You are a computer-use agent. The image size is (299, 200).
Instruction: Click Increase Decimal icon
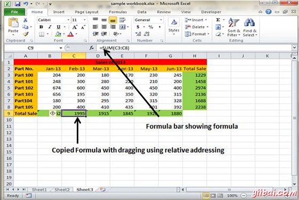pos(138,34)
